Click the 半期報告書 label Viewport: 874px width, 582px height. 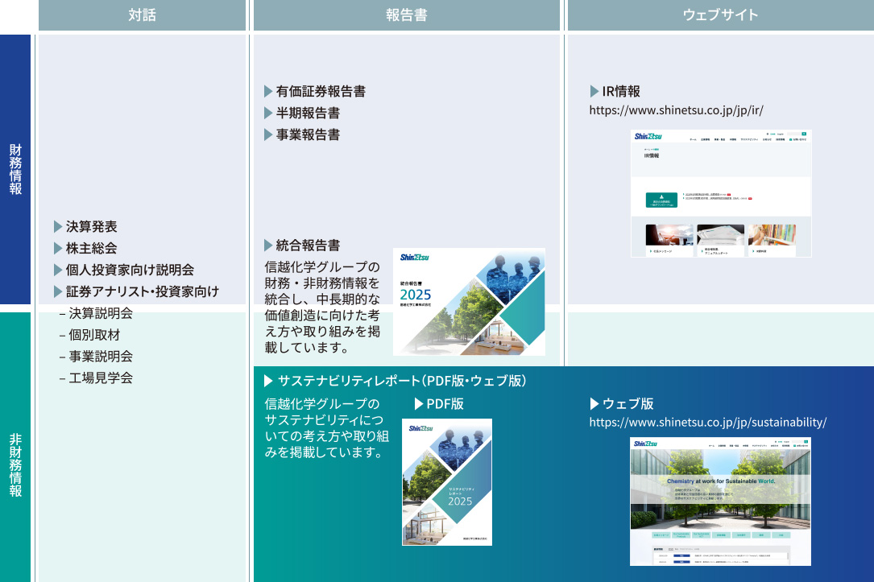pyautogui.click(x=309, y=113)
